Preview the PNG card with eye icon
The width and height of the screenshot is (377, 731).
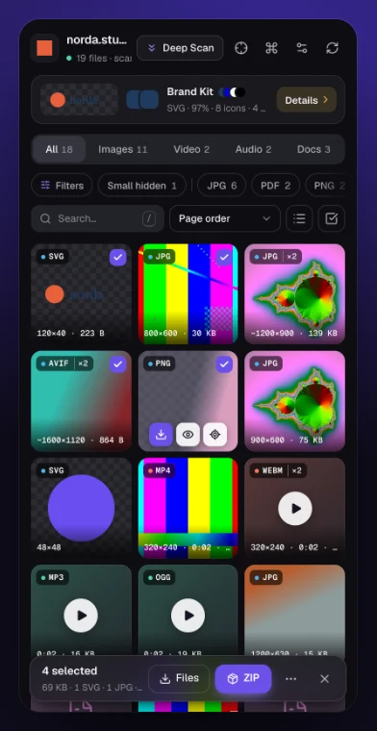click(x=188, y=435)
